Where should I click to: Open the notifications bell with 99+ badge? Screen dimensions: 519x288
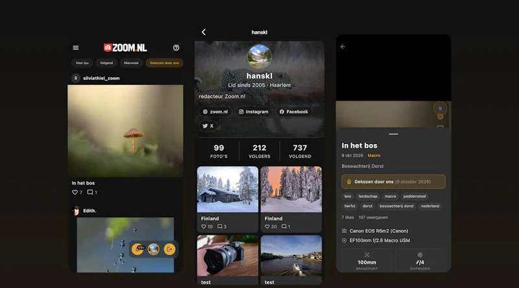(138, 249)
